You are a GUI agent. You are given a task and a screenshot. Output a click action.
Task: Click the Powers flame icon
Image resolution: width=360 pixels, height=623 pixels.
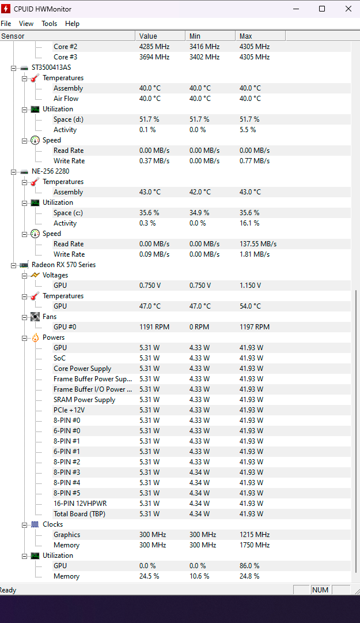pyautogui.click(x=35, y=337)
